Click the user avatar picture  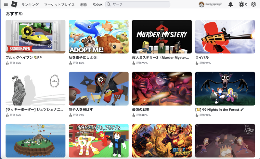point(201,4)
